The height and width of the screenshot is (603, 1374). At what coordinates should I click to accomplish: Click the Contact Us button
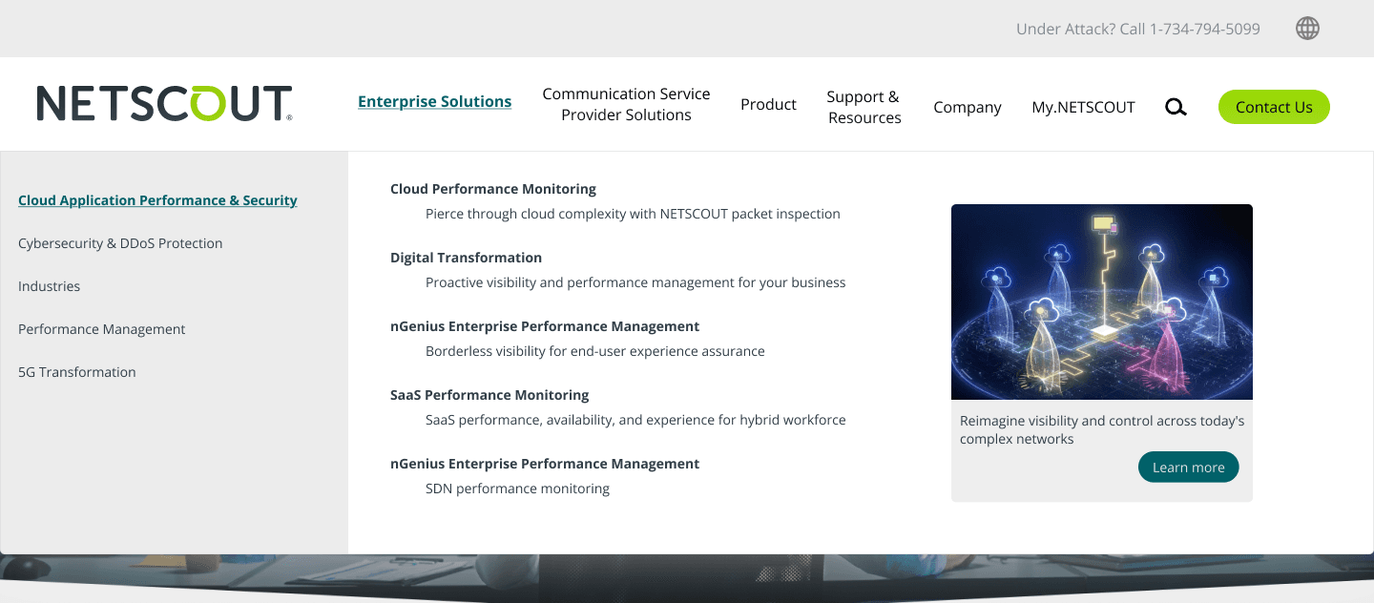[1274, 107]
